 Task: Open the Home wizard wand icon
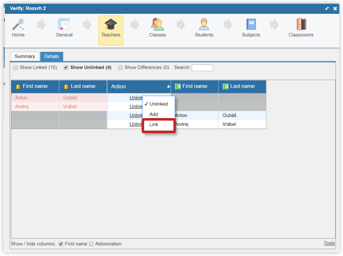[18, 24]
